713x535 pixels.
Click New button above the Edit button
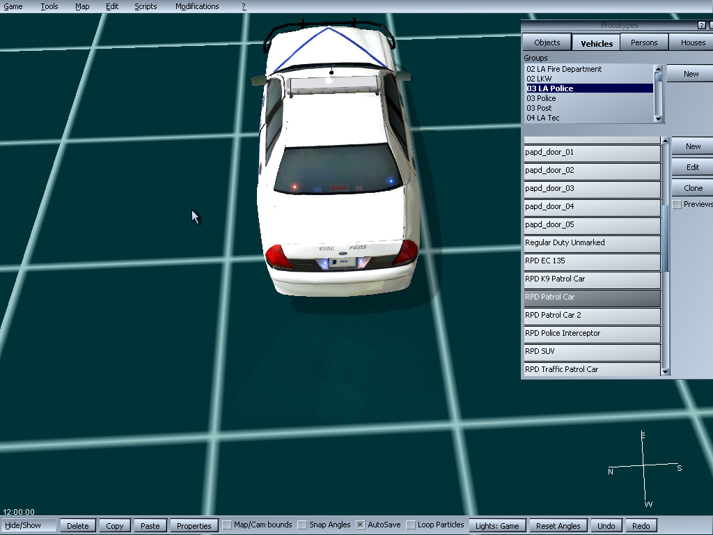tap(693, 146)
